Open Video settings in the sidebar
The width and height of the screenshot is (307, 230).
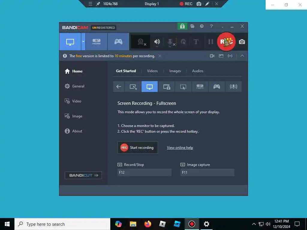tap(73, 101)
